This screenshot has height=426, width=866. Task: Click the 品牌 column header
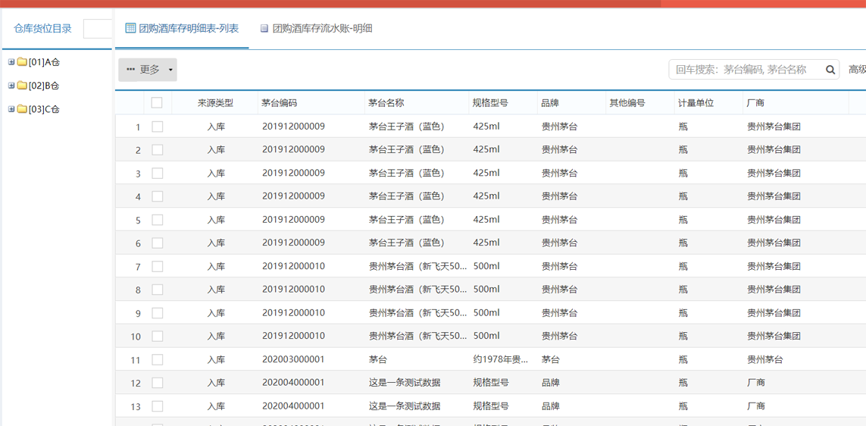(549, 103)
